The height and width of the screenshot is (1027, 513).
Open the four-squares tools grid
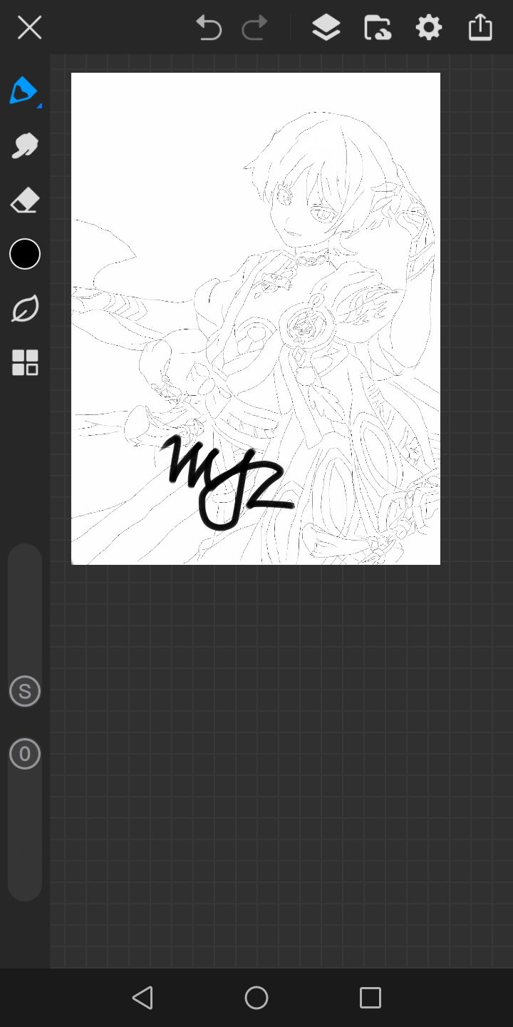tap(25, 362)
